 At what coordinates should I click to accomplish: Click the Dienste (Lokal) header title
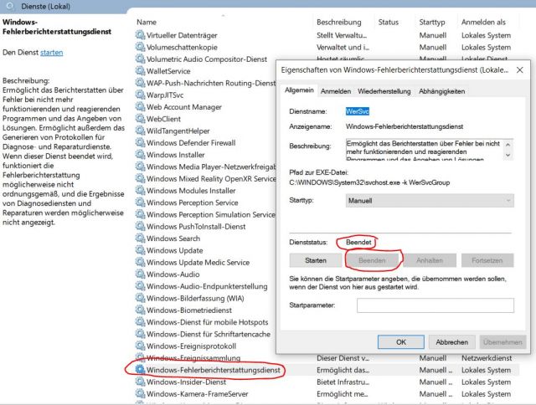(45, 6)
